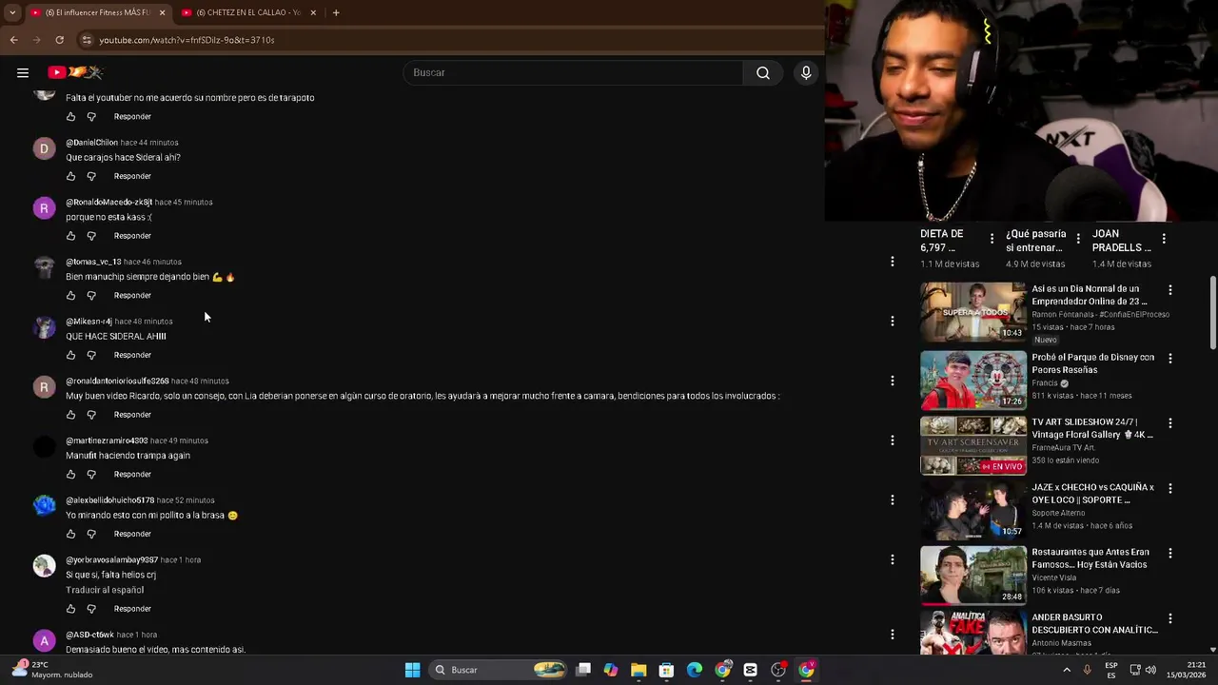Click the page vertical scrollbar
Image resolution: width=1218 pixels, height=685 pixels.
click(x=1212, y=314)
